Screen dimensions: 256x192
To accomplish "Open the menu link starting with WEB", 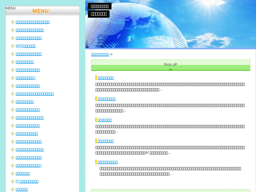I will pos(25,46).
